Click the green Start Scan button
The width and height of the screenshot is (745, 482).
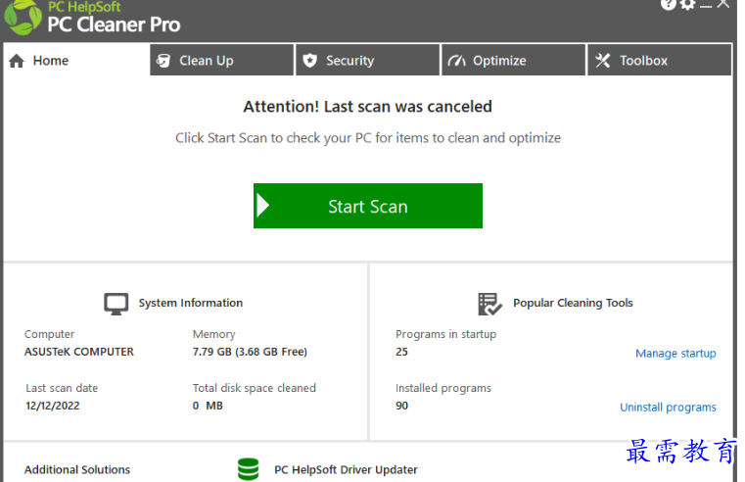point(368,206)
